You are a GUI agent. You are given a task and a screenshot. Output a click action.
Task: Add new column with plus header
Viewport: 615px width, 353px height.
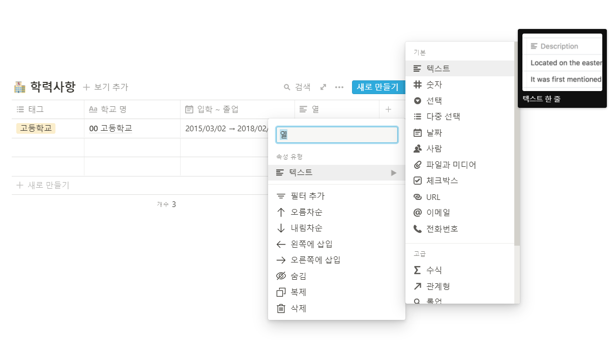(x=388, y=109)
